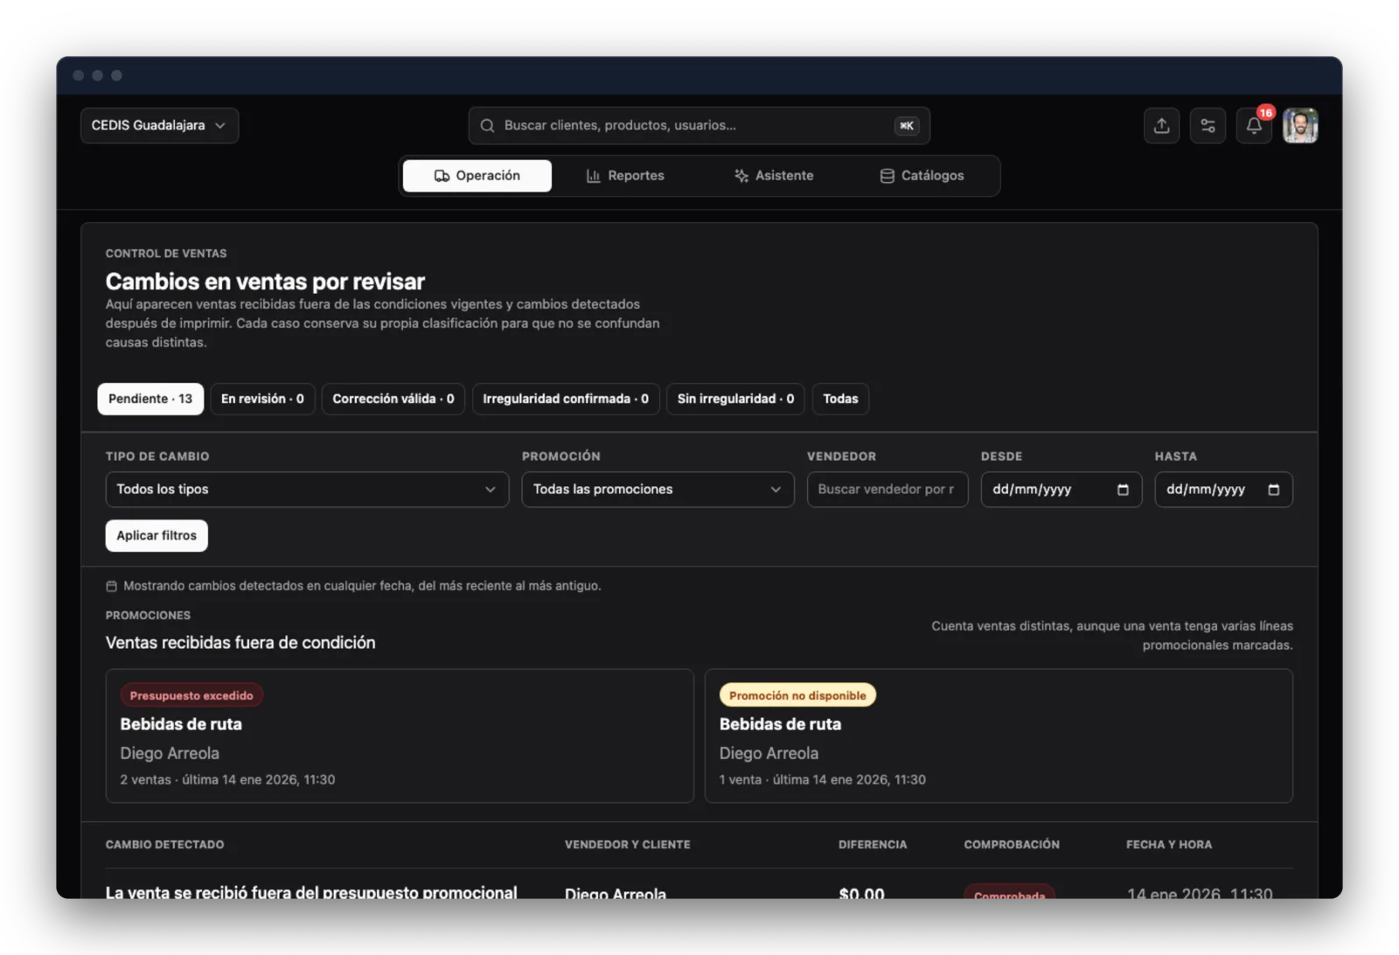
Task: Expand the CEDIS Guadalajara selector
Action: pos(159,126)
